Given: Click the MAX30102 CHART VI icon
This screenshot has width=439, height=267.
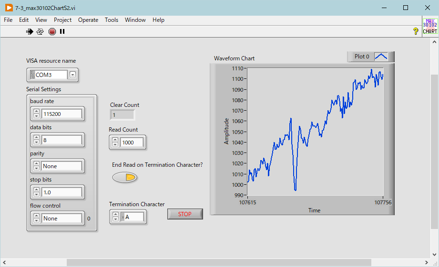Looking at the screenshot, I should tap(430, 27).
